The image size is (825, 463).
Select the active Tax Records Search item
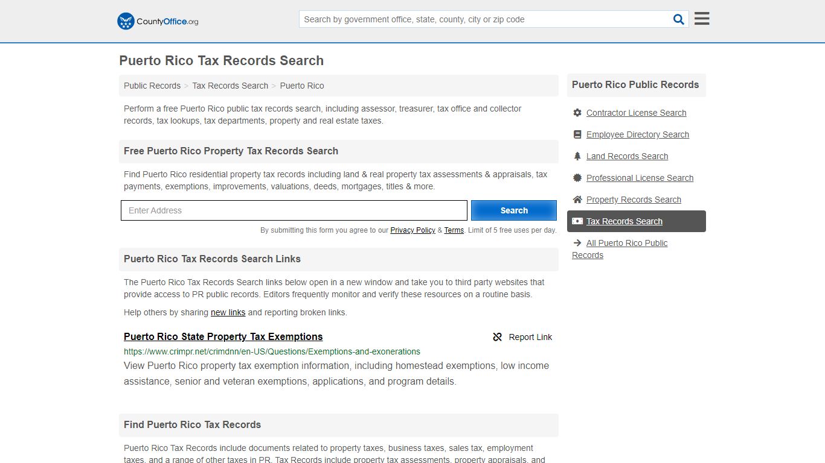637,221
